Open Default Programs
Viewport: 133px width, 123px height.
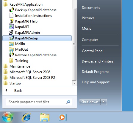(96, 72)
